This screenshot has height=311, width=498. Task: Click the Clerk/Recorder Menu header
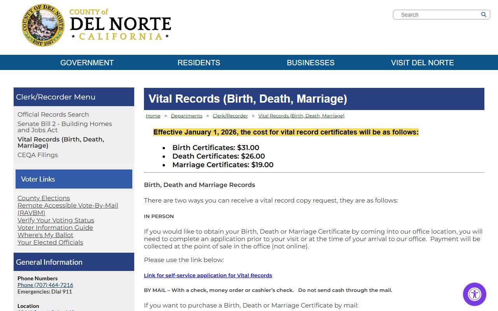coord(74,97)
